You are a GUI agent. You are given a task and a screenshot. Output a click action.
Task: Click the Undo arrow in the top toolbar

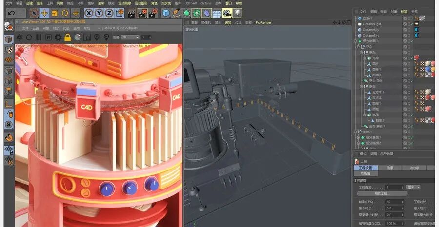click(11, 13)
